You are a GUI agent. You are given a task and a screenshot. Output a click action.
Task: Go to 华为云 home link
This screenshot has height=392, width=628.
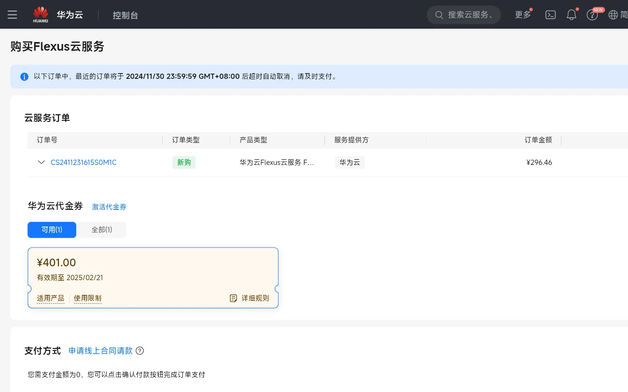click(x=70, y=15)
